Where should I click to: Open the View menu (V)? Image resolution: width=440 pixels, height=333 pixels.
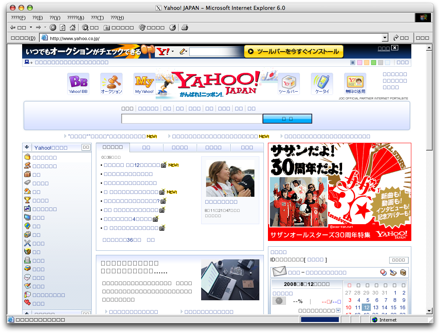tap(55, 18)
